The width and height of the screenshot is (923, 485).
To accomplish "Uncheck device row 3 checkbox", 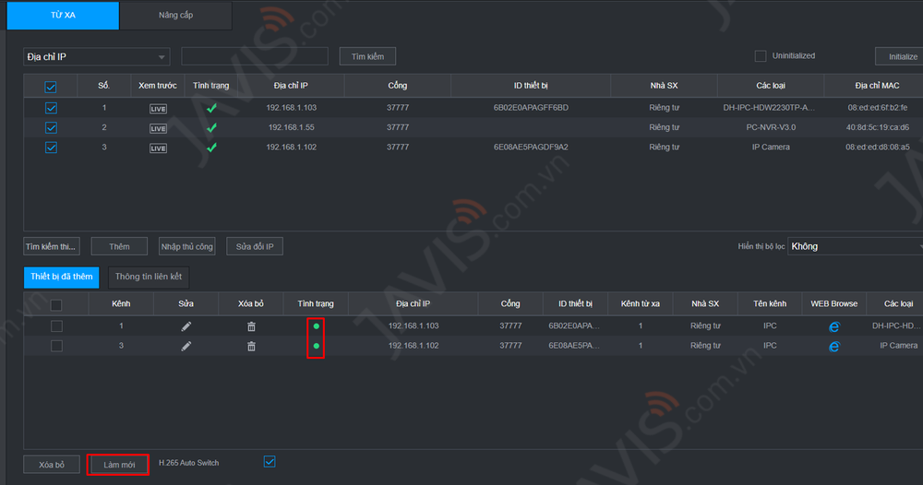I will coord(51,148).
